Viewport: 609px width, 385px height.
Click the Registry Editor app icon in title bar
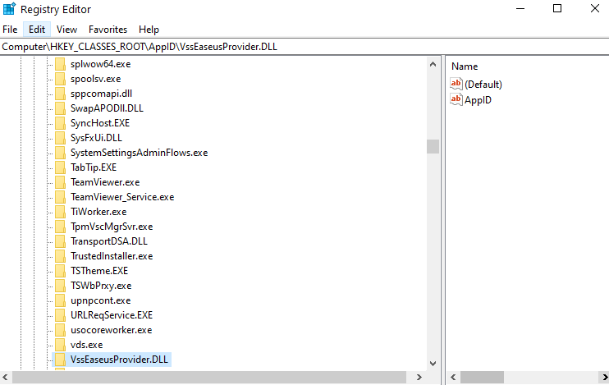point(9,9)
